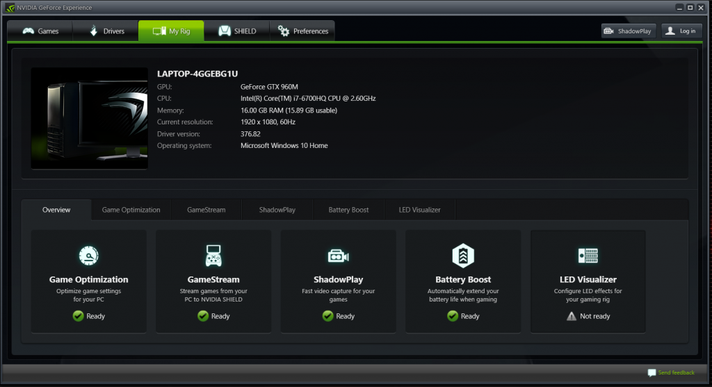Click the CPU value Intel Core i7-6700HQ
Screen dimensions: 712x387
point(308,98)
